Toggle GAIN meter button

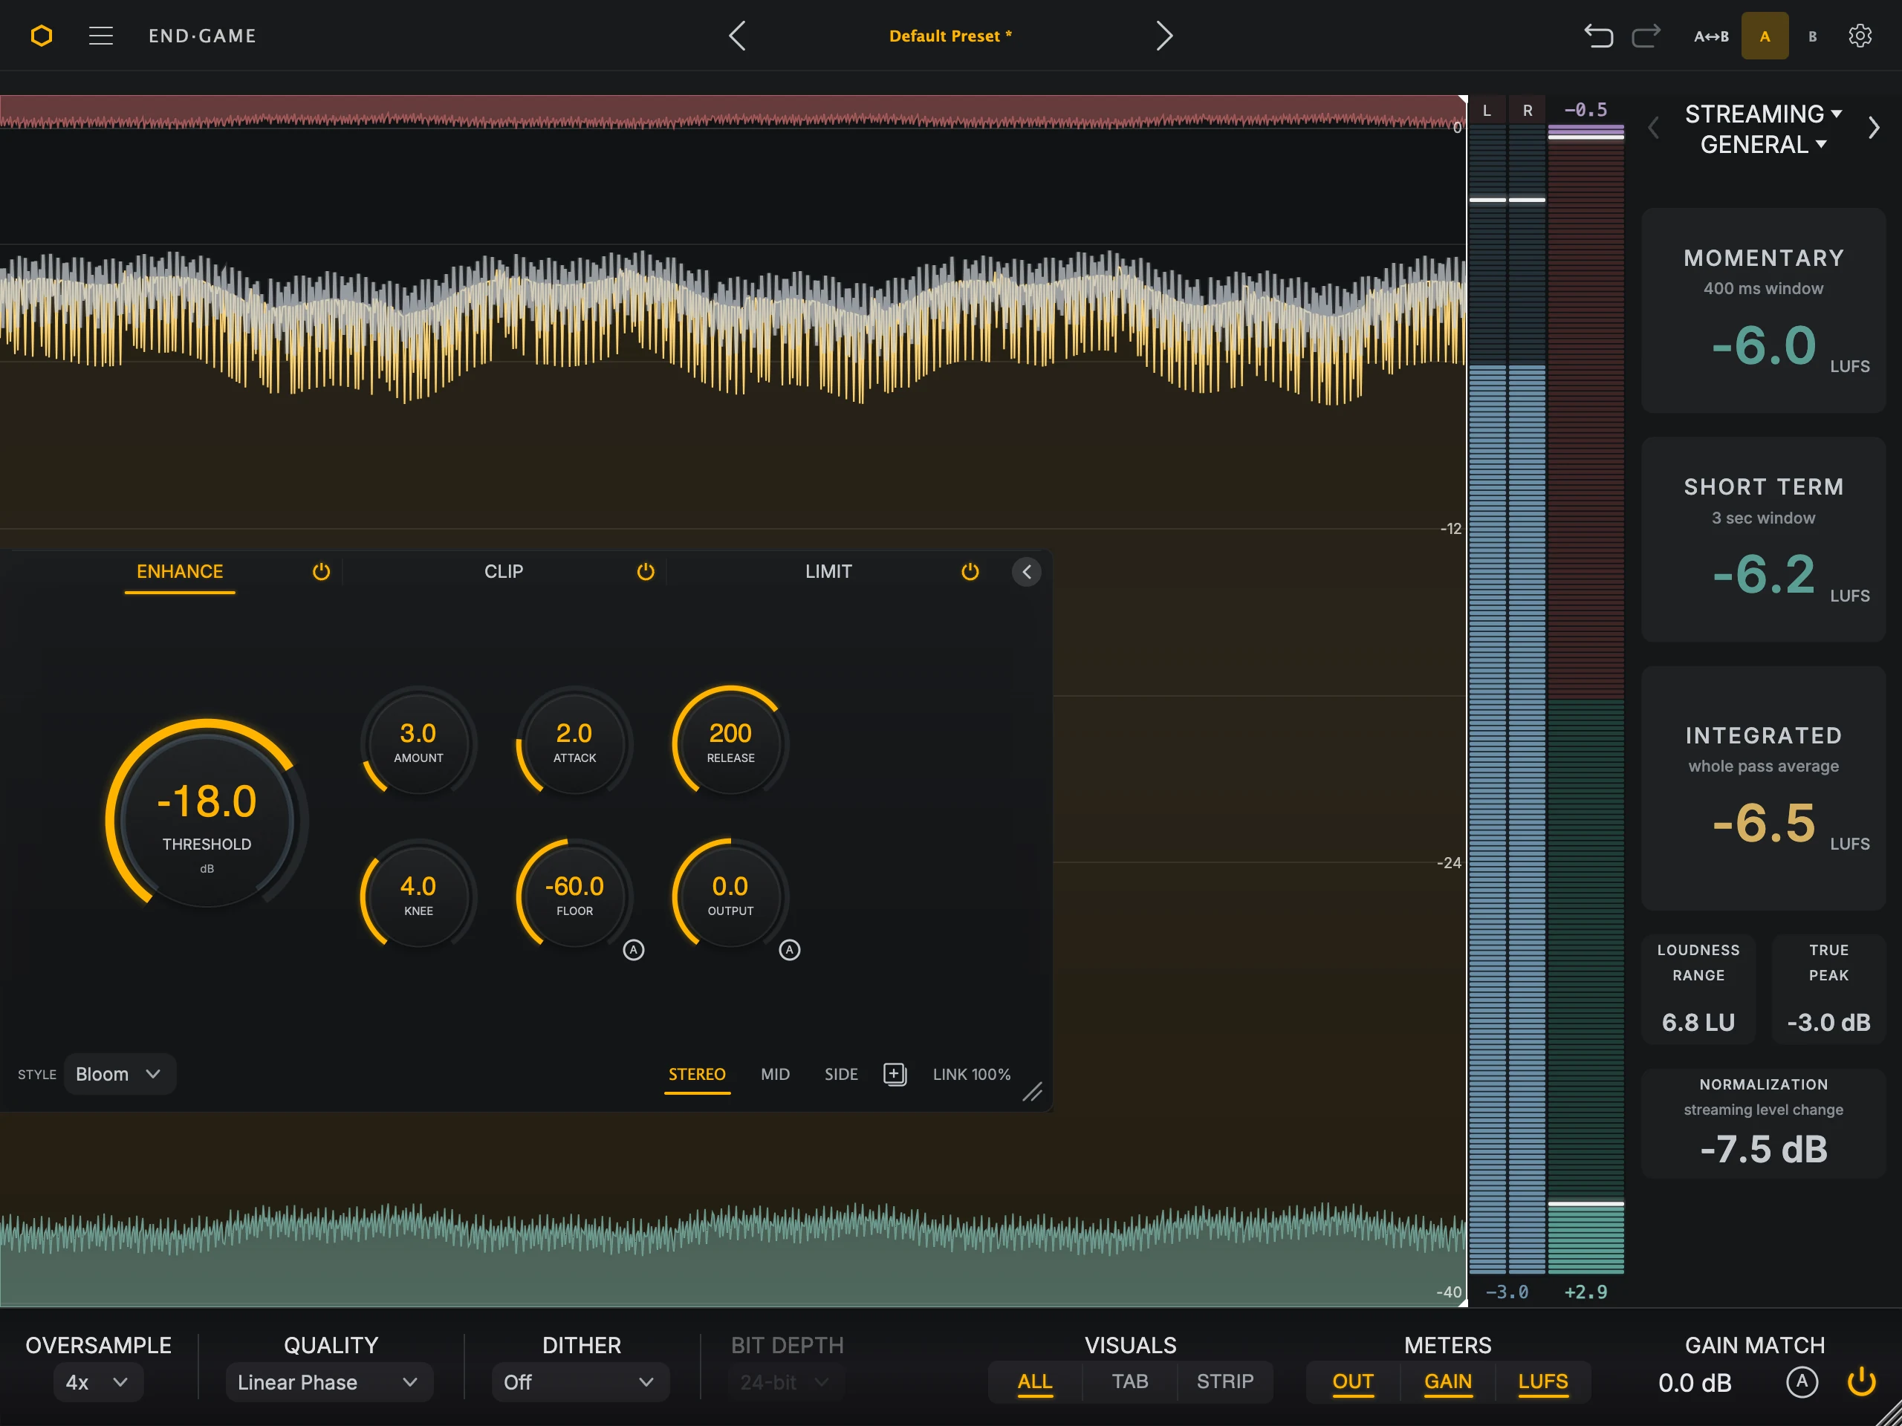pyautogui.click(x=1448, y=1381)
